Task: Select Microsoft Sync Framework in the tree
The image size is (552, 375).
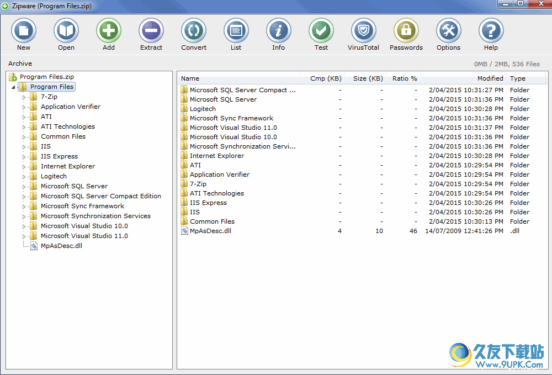Action: 82,206
